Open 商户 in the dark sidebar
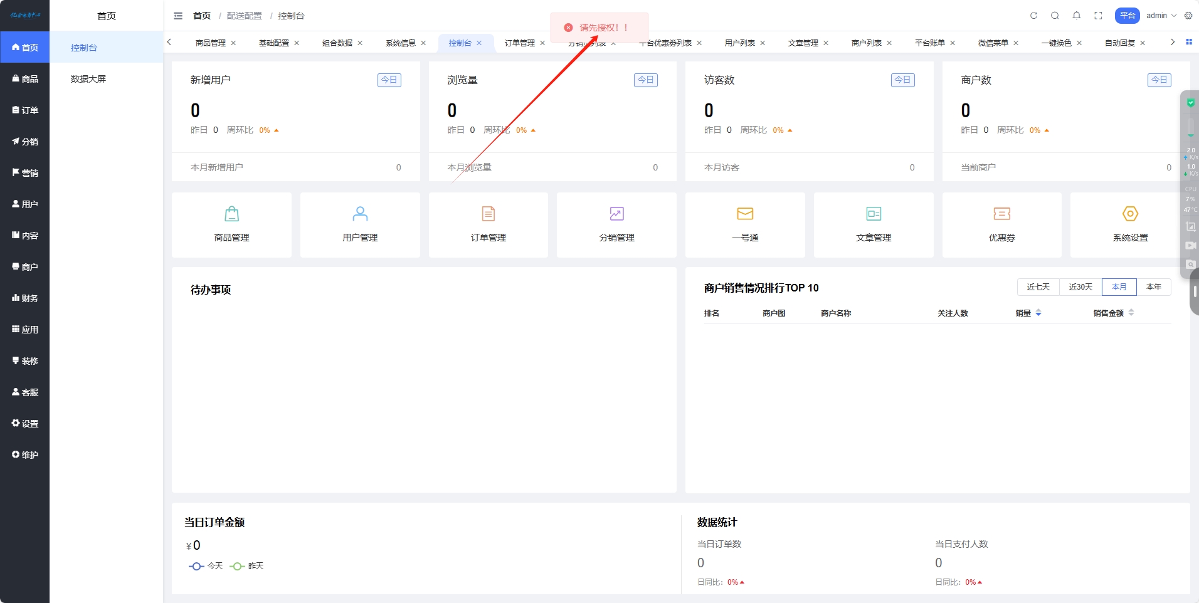1199x603 pixels. pyautogui.click(x=25, y=267)
